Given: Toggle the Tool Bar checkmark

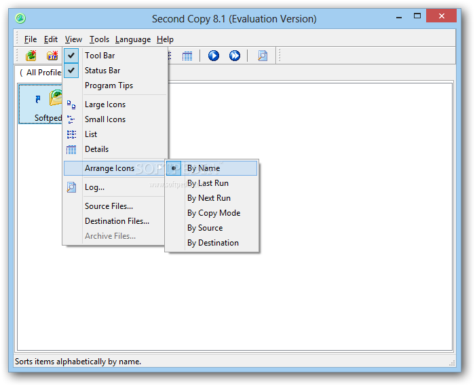Looking at the screenshot, I should point(71,56).
